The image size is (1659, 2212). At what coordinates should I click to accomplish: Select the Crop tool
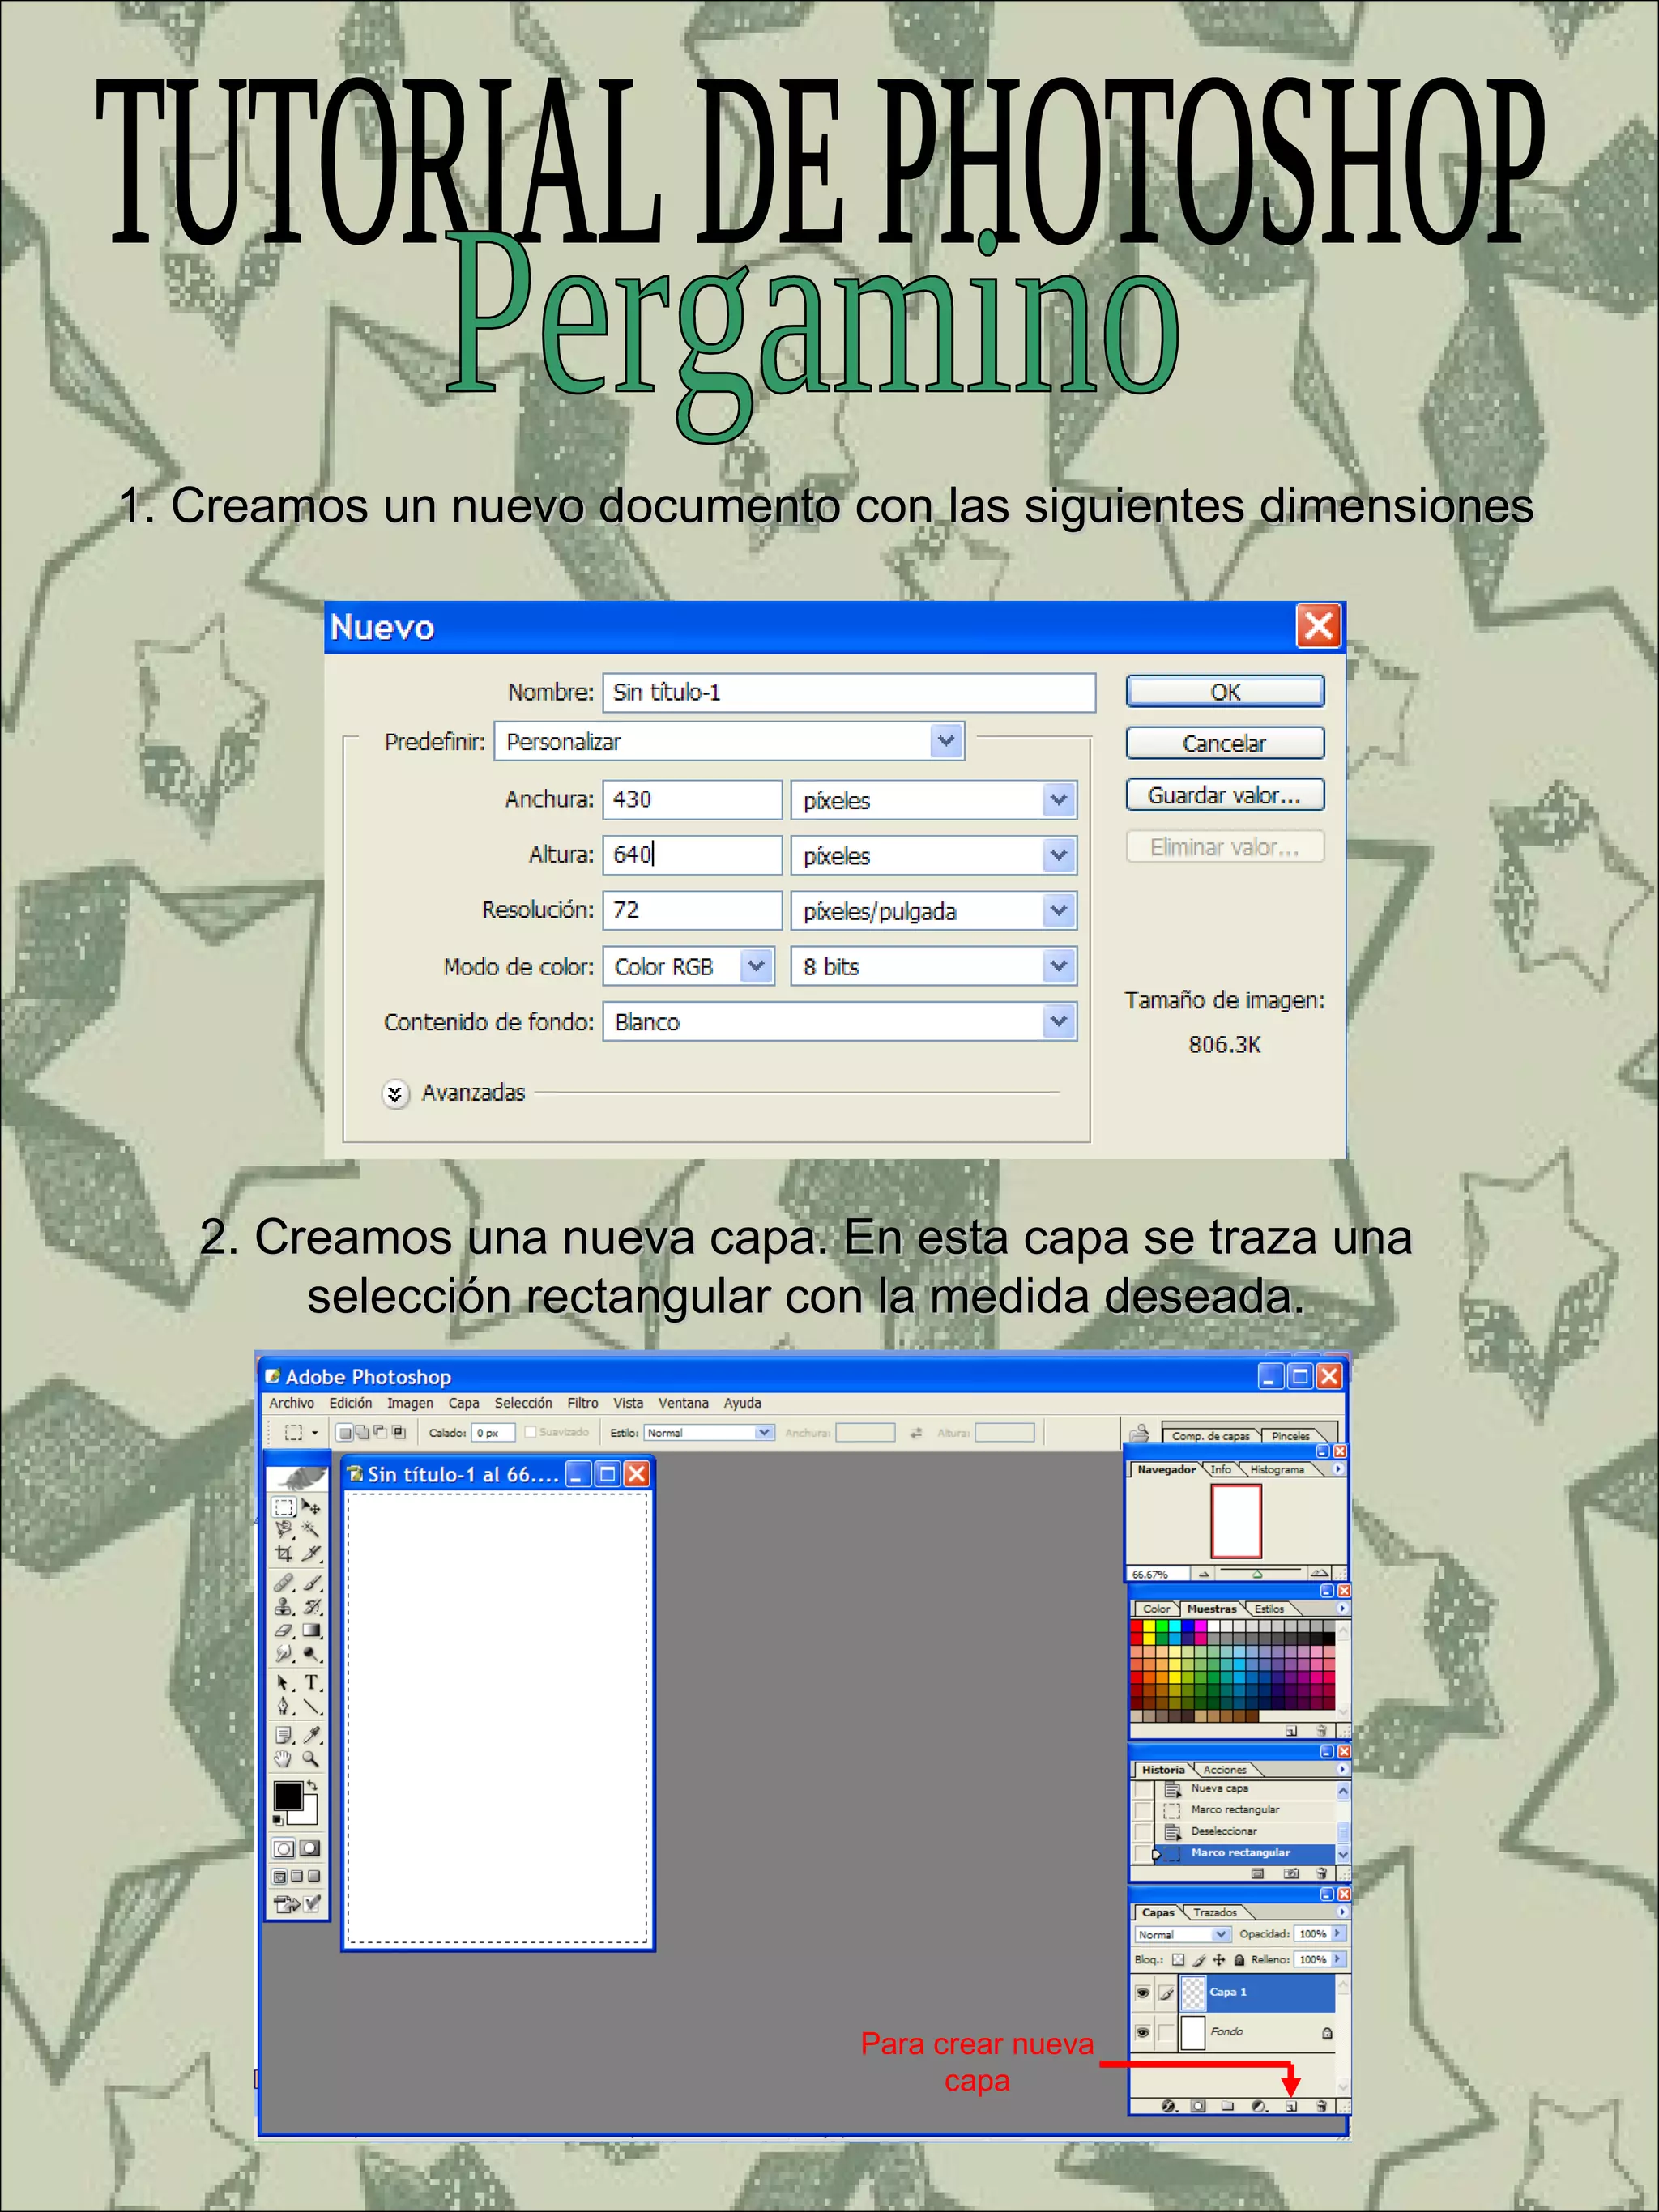click(284, 1554)
